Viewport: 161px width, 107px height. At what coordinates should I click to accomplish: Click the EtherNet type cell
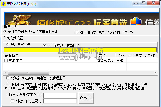coord(106,61)
